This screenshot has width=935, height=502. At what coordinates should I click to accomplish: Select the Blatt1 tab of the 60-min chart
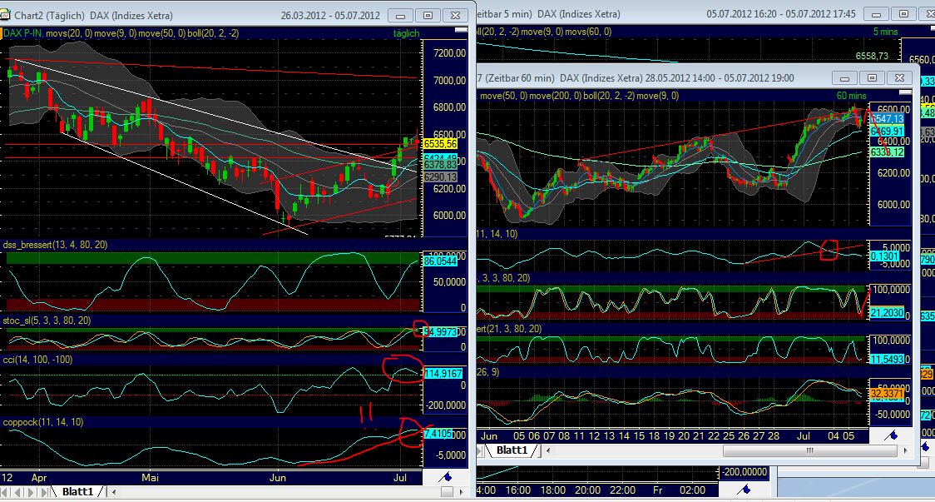[512, 449]
